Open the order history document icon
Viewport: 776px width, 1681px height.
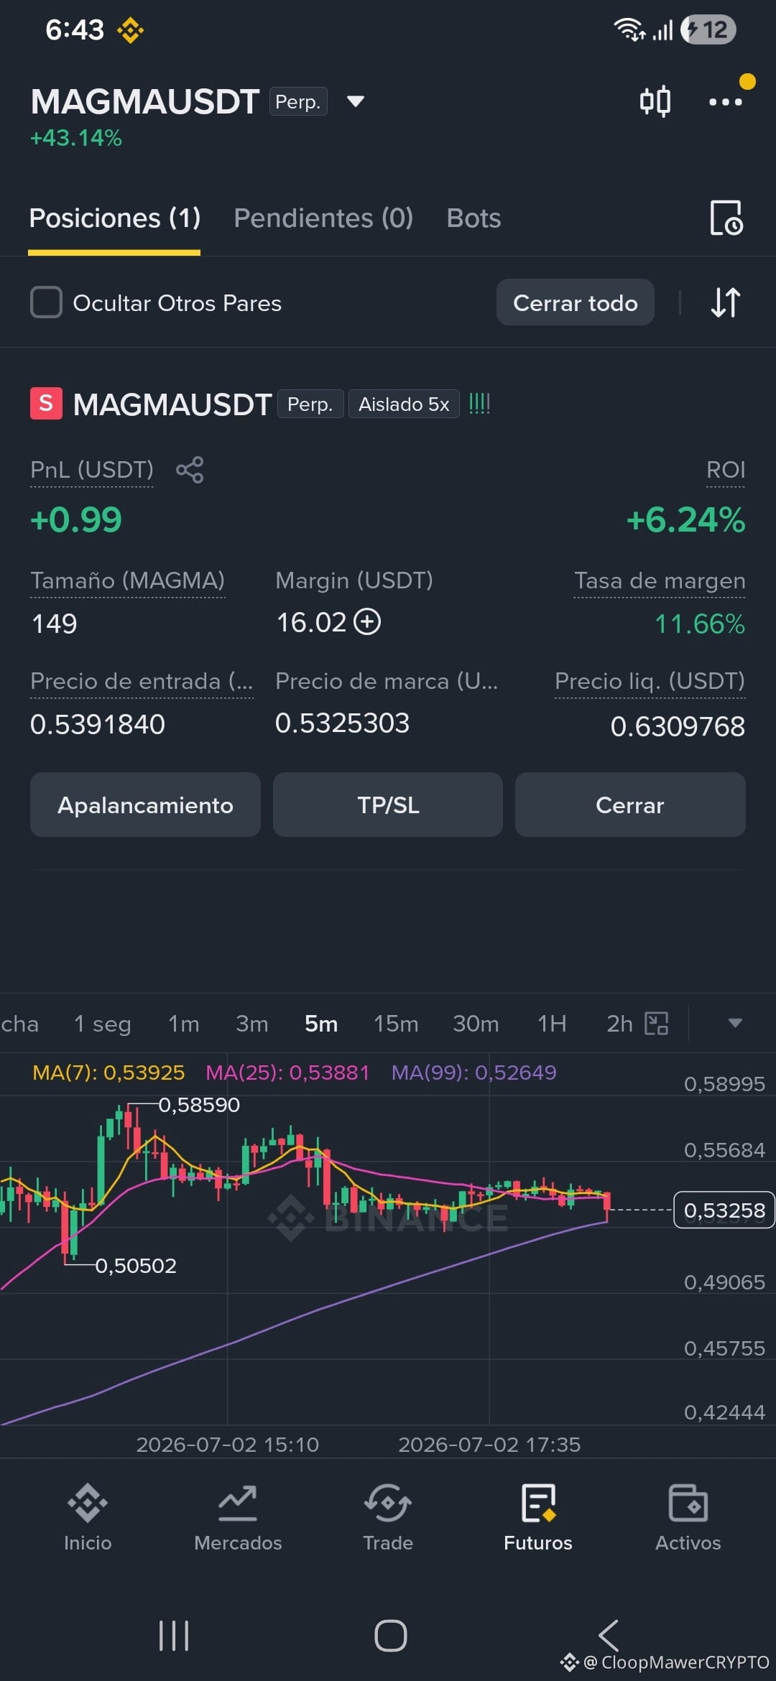[x=726, y=218]
